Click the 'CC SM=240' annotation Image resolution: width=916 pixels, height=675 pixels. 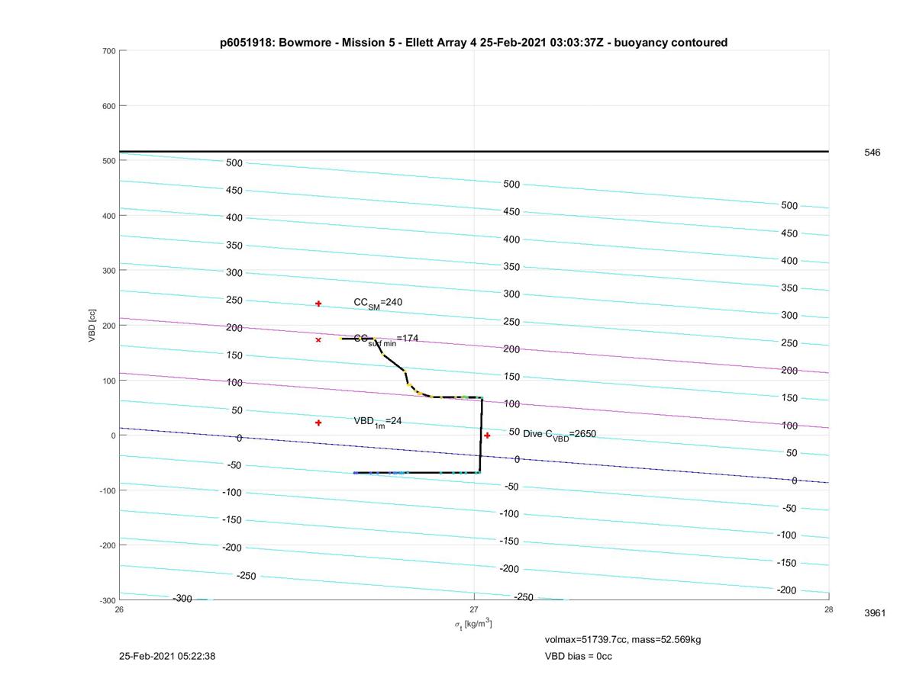pyautogui.click(x=378, y=304)
